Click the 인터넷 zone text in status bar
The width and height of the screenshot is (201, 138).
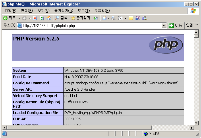coord(154,134)
